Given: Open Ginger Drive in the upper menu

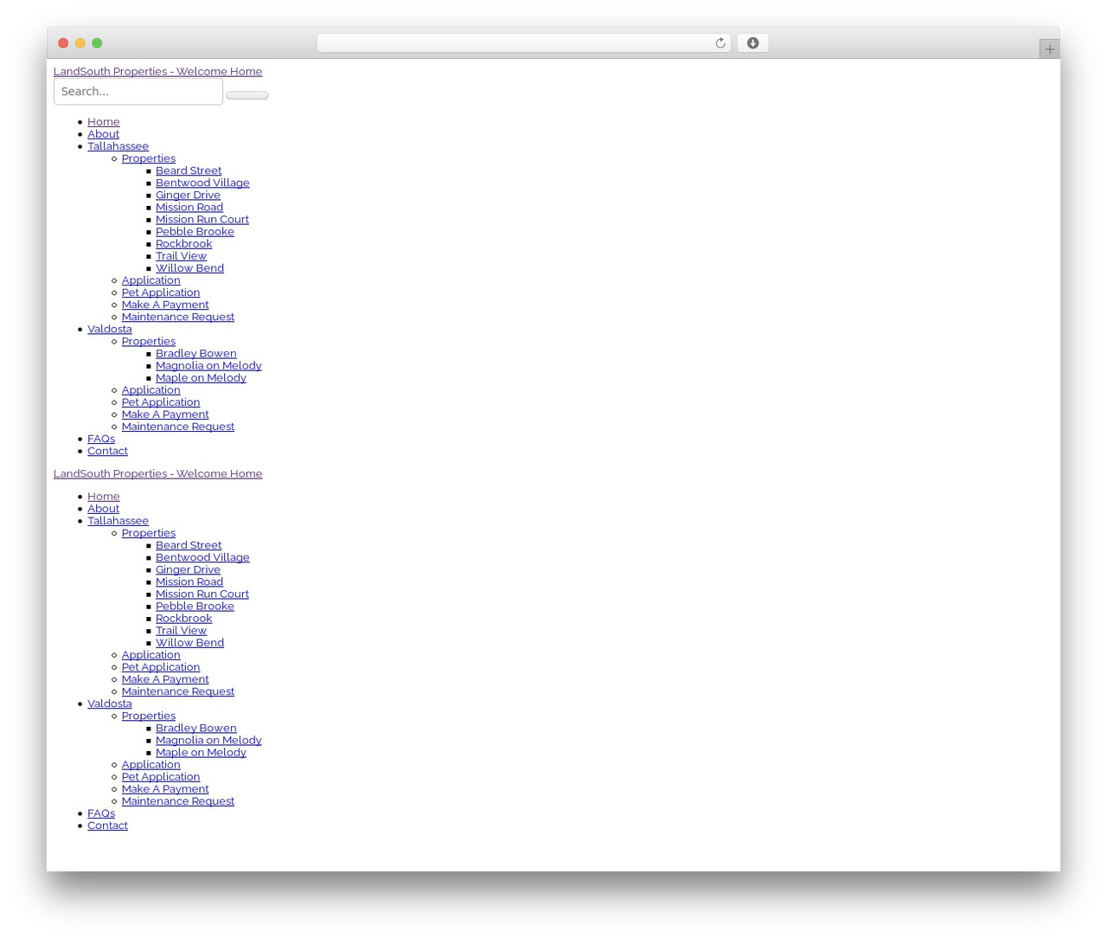Looking at the screenshot, I should (x=188, y=195).
